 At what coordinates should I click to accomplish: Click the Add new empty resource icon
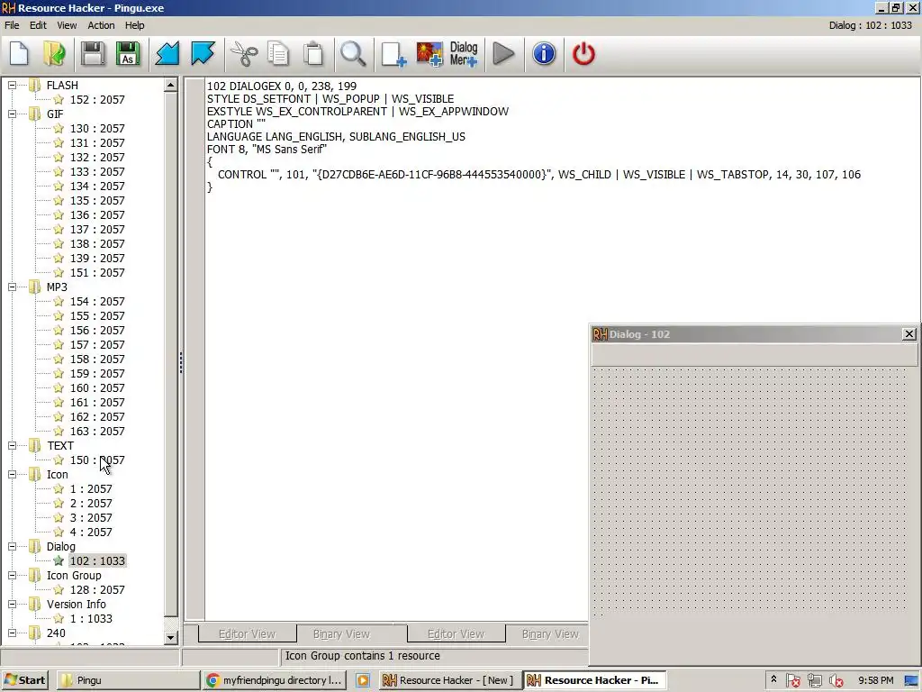pos(393,53)
